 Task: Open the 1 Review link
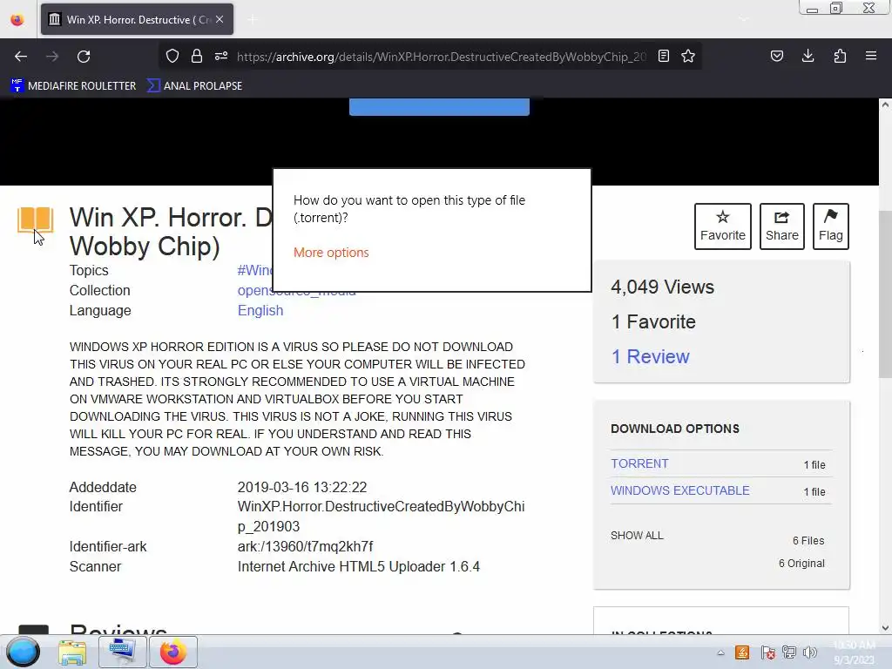(x=650, y=356)
